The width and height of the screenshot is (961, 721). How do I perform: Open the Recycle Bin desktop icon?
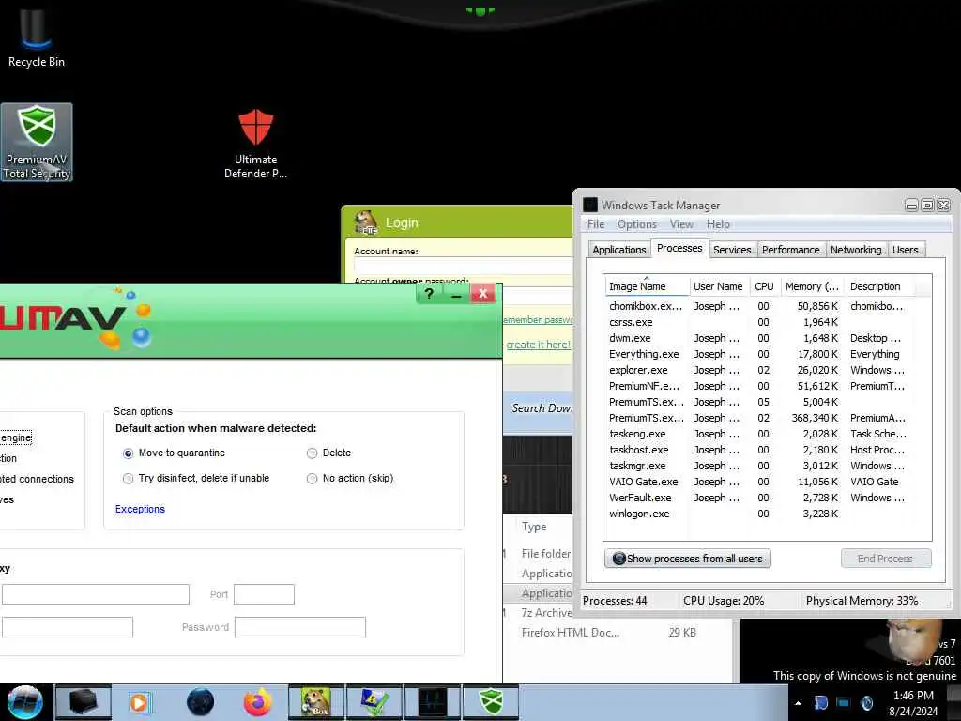[x=37, y=37]
